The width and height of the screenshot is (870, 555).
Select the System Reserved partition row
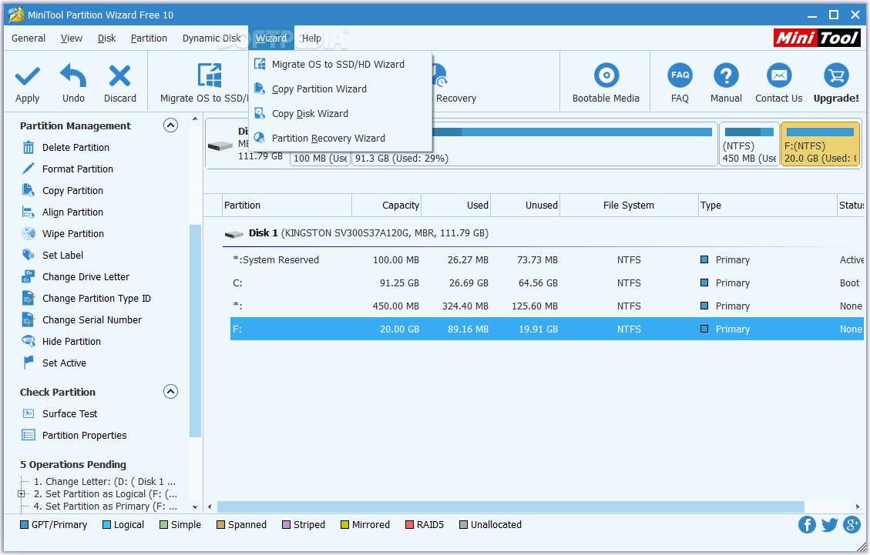(546, 260)
